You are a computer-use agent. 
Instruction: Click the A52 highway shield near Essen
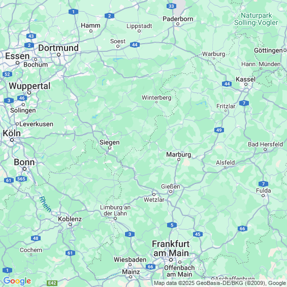click(x=7, y=74)
